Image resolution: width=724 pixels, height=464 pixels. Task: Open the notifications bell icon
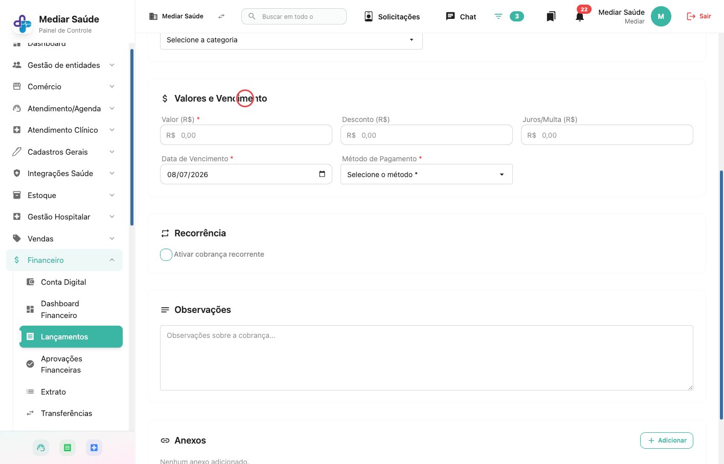[x=579, y=17]
